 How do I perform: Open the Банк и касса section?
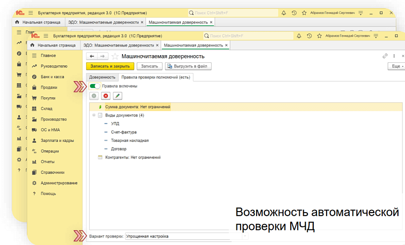52,76
